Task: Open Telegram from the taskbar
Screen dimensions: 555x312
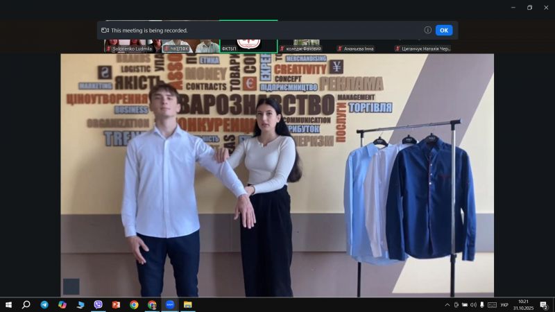Action: point(44,304)
